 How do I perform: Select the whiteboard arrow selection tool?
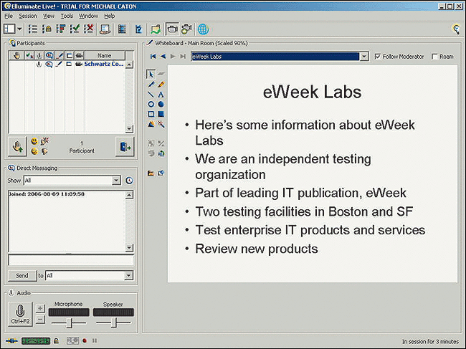coord(151,75)
